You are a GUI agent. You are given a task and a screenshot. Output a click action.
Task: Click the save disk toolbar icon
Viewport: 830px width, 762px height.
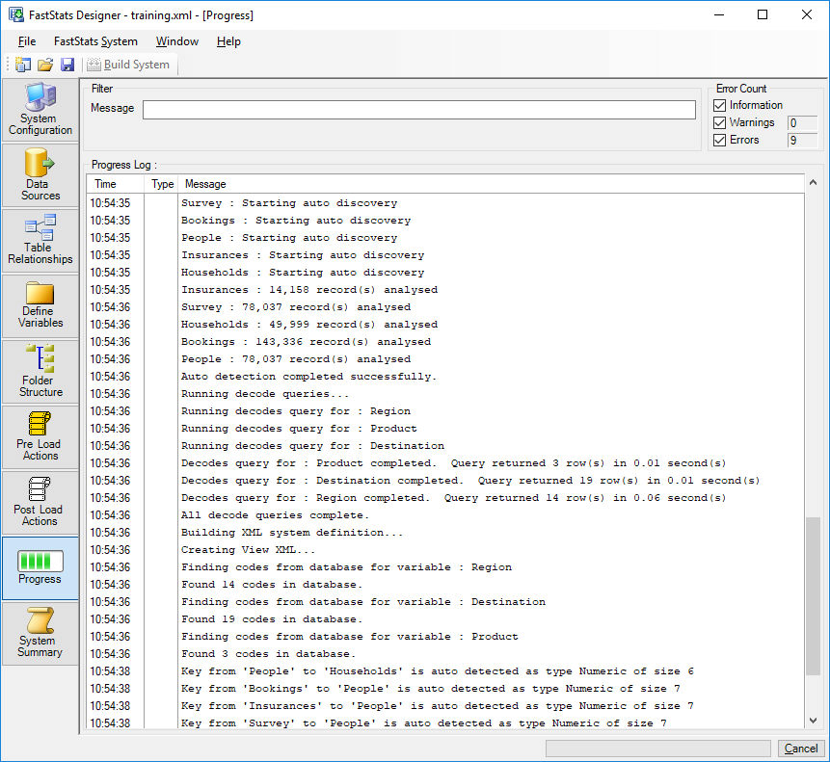[67, 65]
